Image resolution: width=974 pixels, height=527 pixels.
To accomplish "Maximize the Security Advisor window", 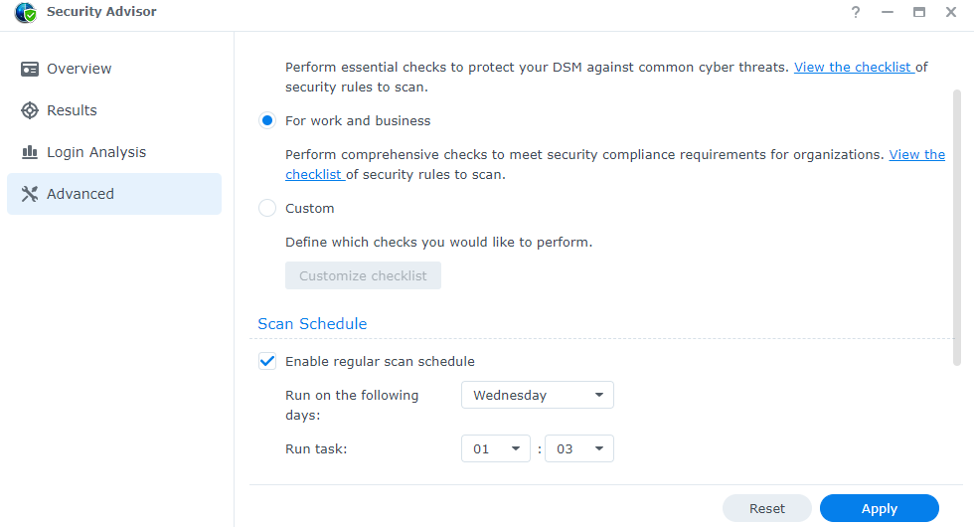I will [918, 12].
